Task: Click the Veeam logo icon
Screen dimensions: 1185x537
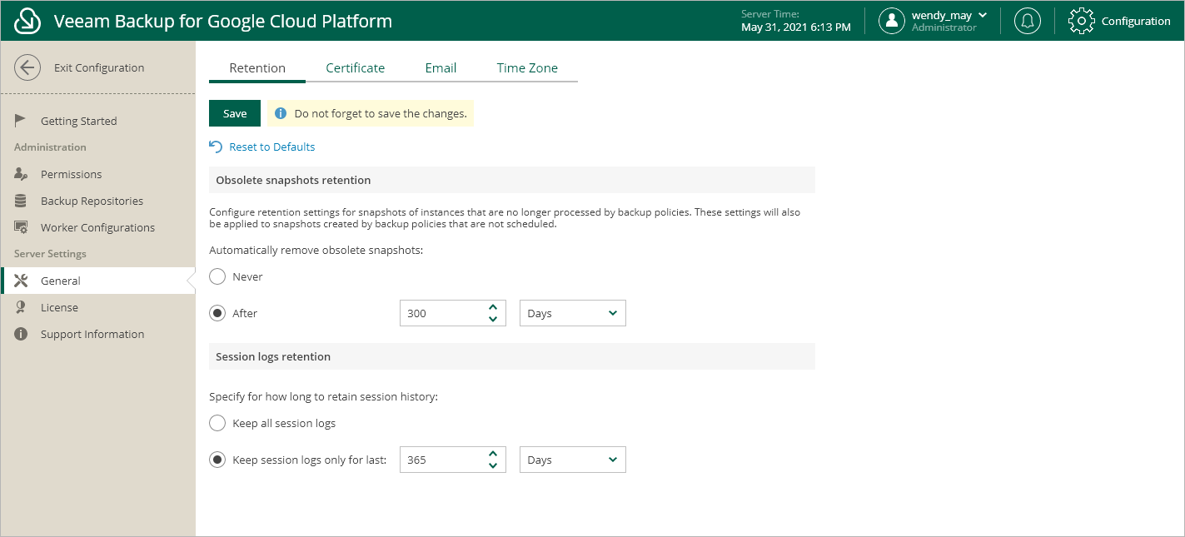Action: (x=28, y=21)
